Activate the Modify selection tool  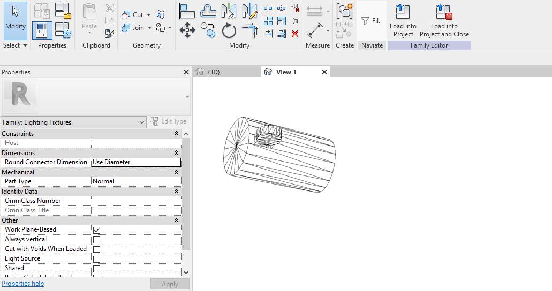tap(16, 20)
